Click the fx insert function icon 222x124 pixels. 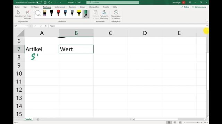coord(45,26)
